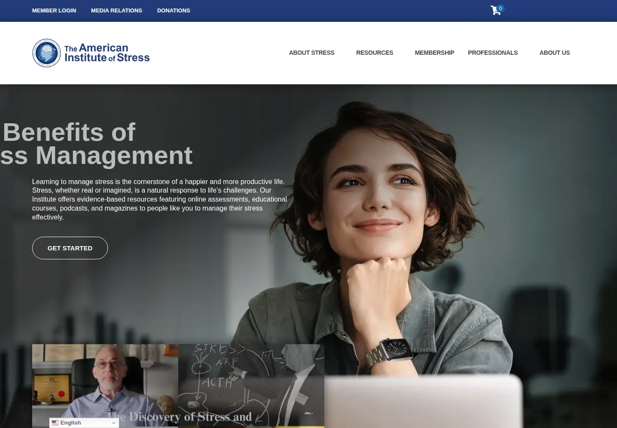Open the shopping cart icon
Screen dimensions: 617x428
[496, 10]
